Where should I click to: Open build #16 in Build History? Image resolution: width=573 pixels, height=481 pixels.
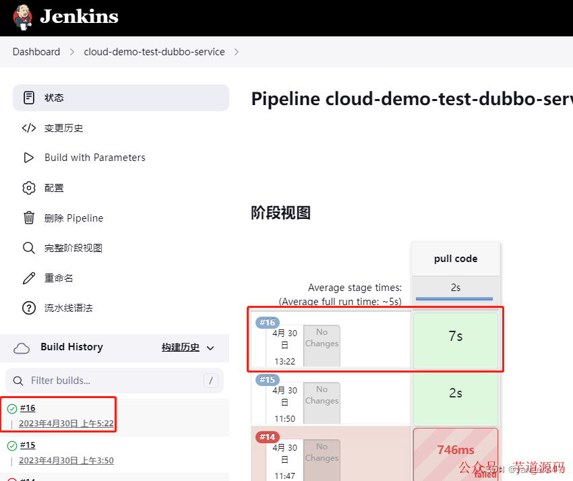pyautogui.click(x=28, y=408)
